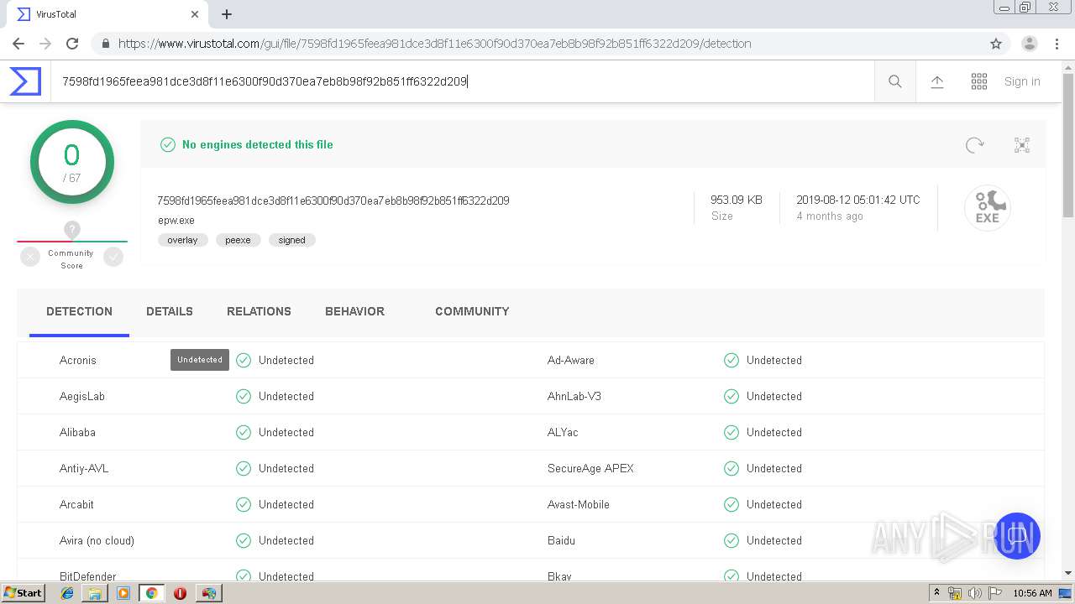The height and width of the screenshot is (604, 1075).
Task: Click the Acronis engine name
Action: pos(77,360)
